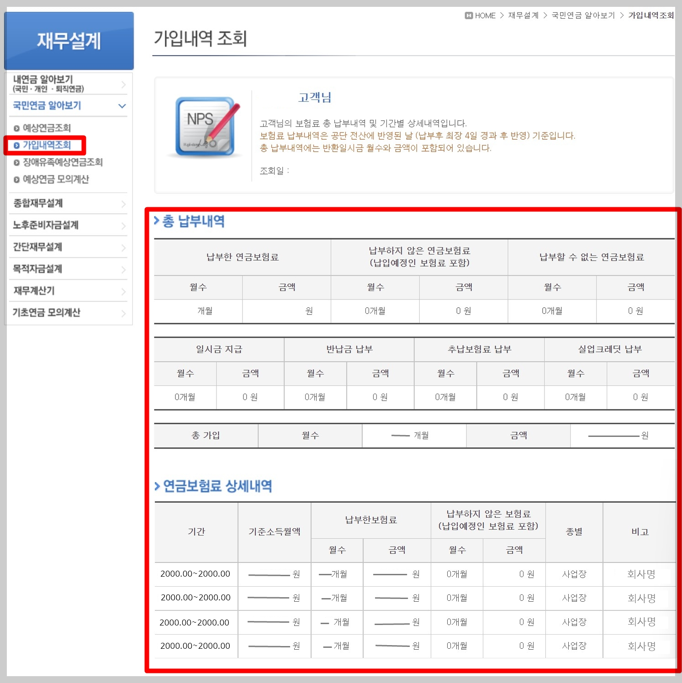Image resolution: width=682 pixels, height=683 pixels.
Task: Click the arrow icon next to 종합재무설계
Action: [124, 204]
